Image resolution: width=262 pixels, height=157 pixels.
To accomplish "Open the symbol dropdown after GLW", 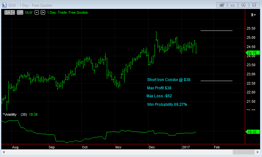I will (37, 12).
